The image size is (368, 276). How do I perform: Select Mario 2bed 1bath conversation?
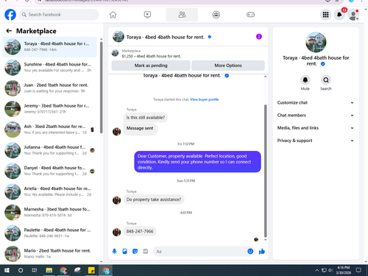(x=49, y=254)
